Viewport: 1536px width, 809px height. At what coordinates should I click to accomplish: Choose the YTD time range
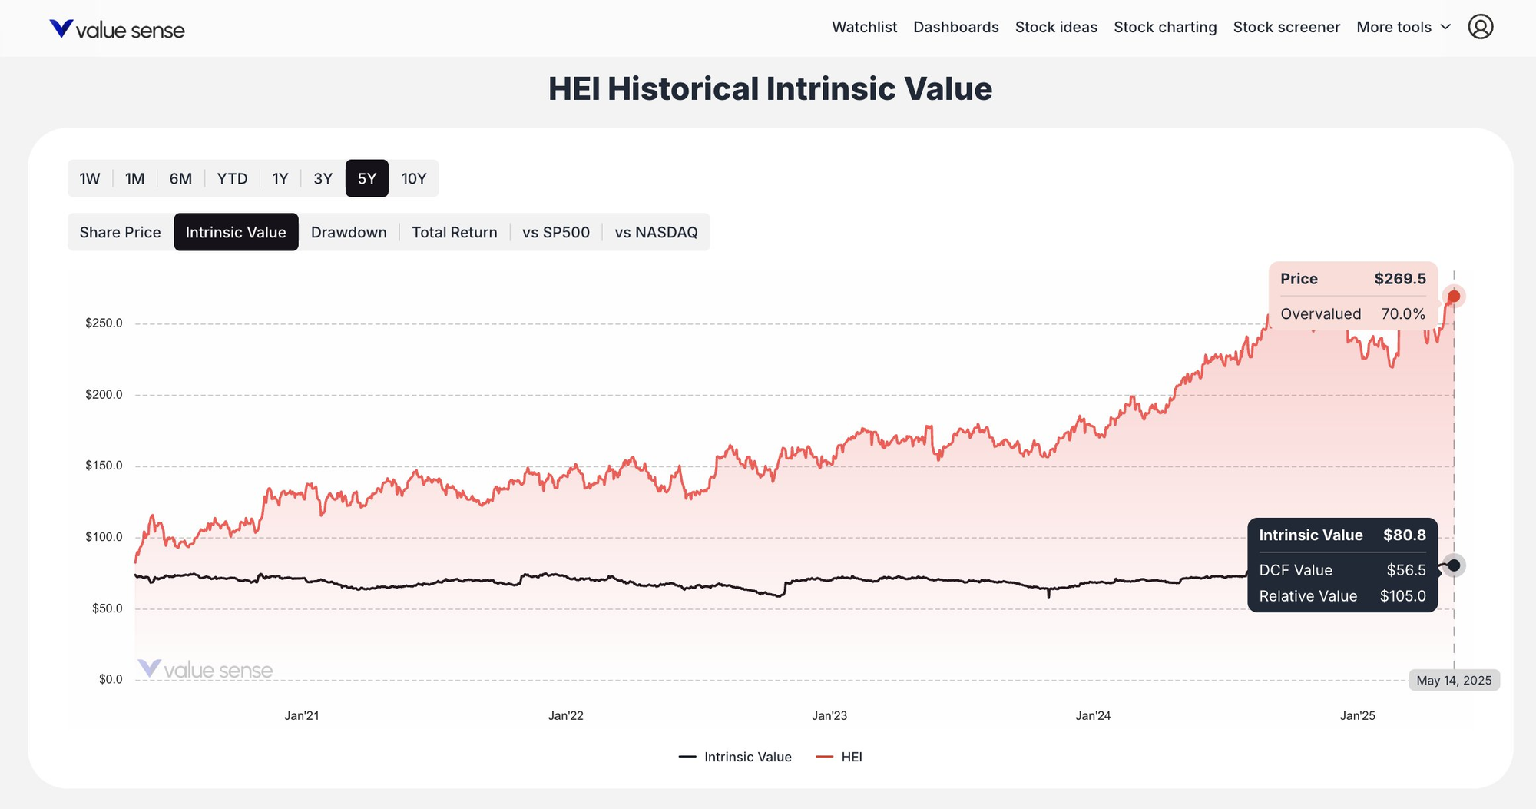coord(232,178)
